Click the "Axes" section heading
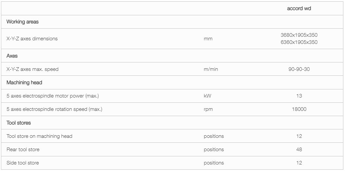Screen dimensions: 345x171 click(x=12, y=56)
